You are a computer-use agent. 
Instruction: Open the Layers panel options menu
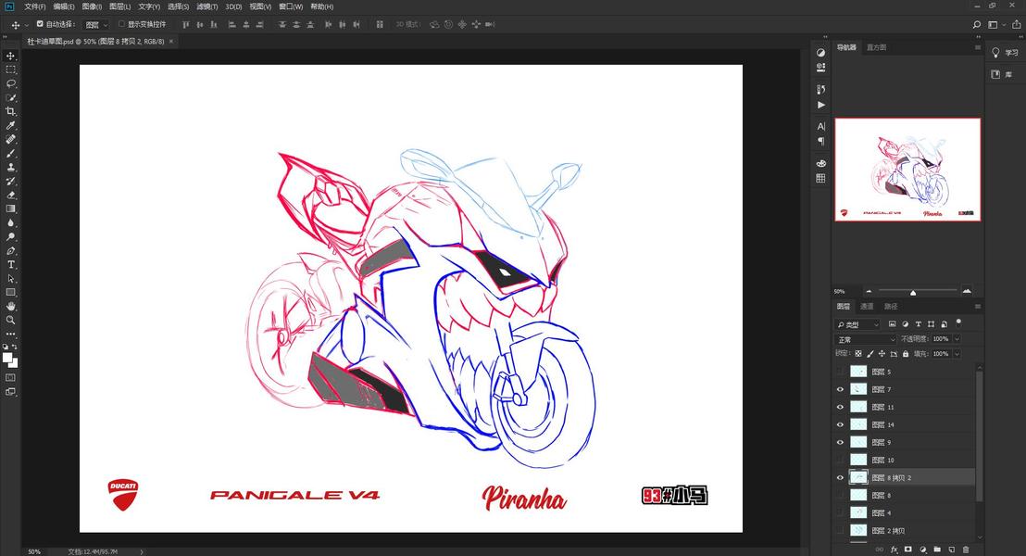coord(978,307)
